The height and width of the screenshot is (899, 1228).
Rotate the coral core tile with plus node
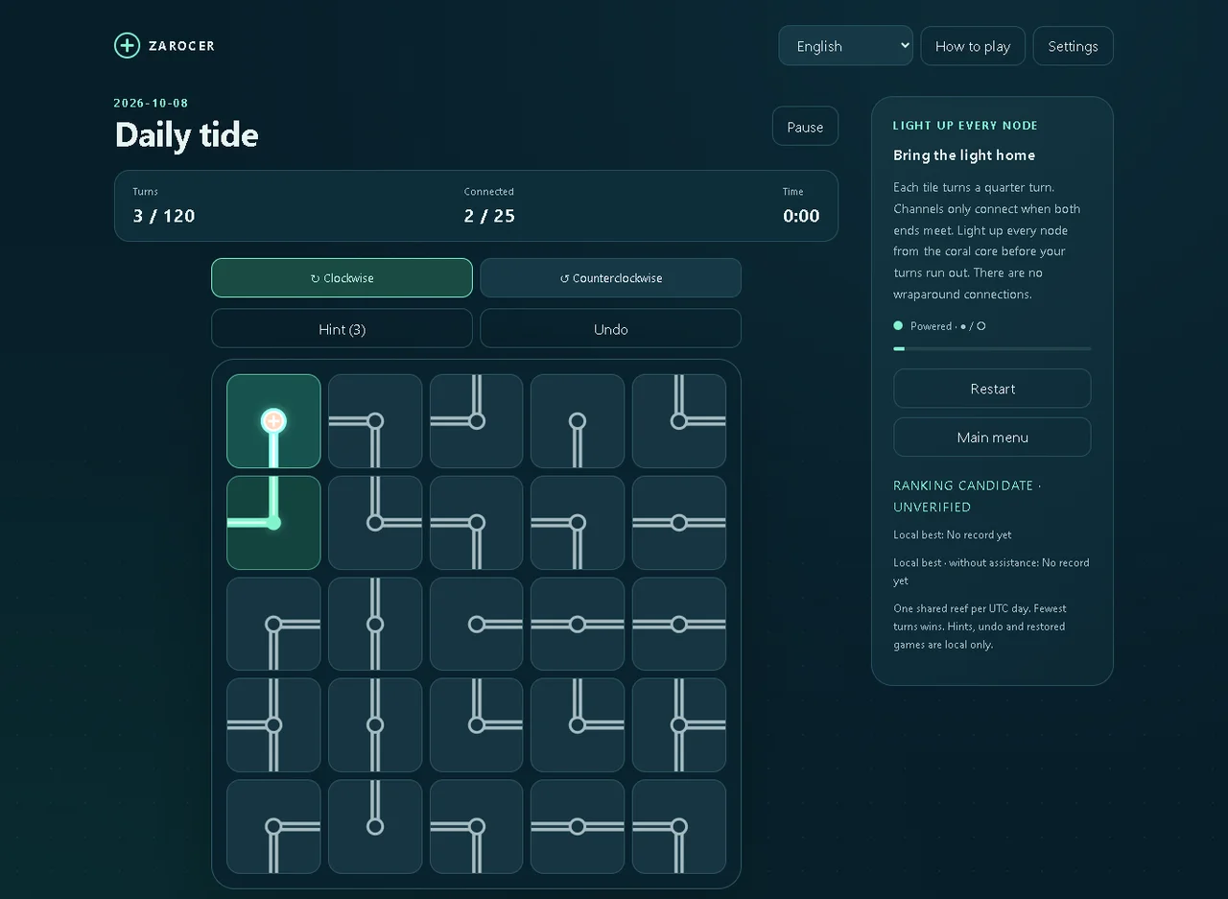point(273,421)
